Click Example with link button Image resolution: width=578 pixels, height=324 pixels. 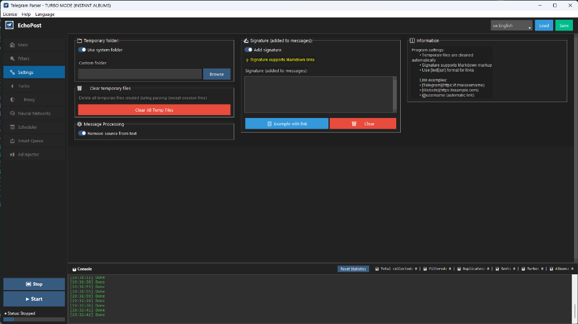(x=286, y=124)
